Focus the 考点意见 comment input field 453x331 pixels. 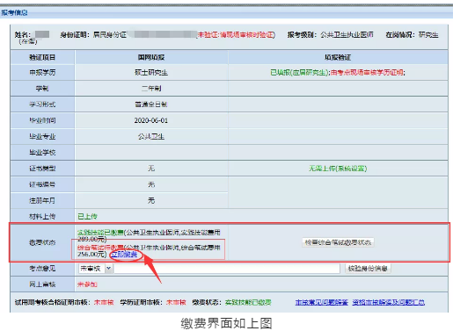pos(227,269)
